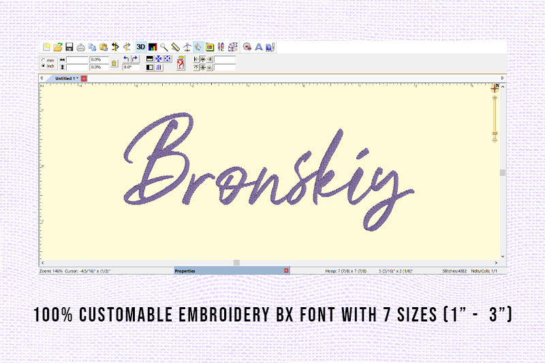Click the zoom slider plus end
Screen dimensions: 545x363
(495, 98)
